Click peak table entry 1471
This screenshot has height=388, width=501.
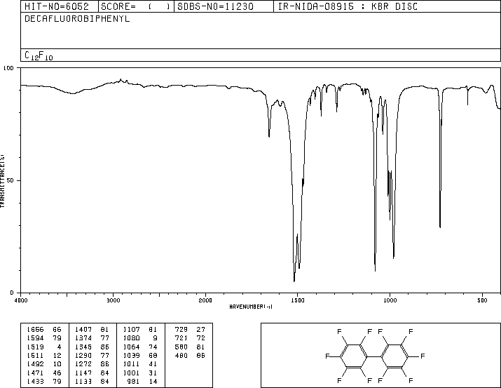point(35,373)
